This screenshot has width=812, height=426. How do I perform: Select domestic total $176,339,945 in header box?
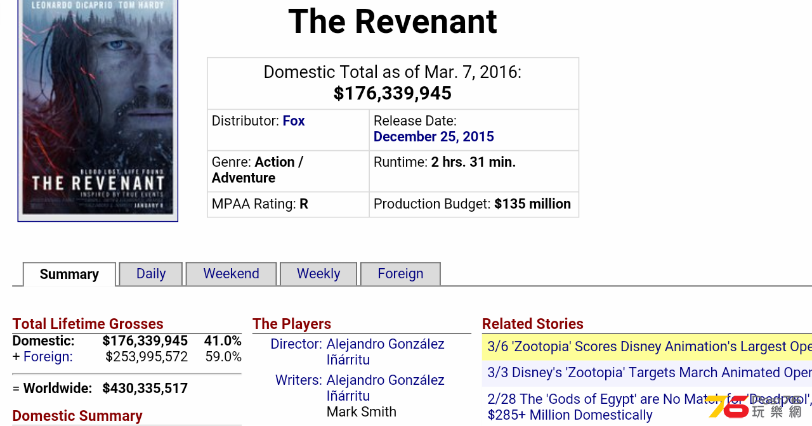(x=393, y=93)
